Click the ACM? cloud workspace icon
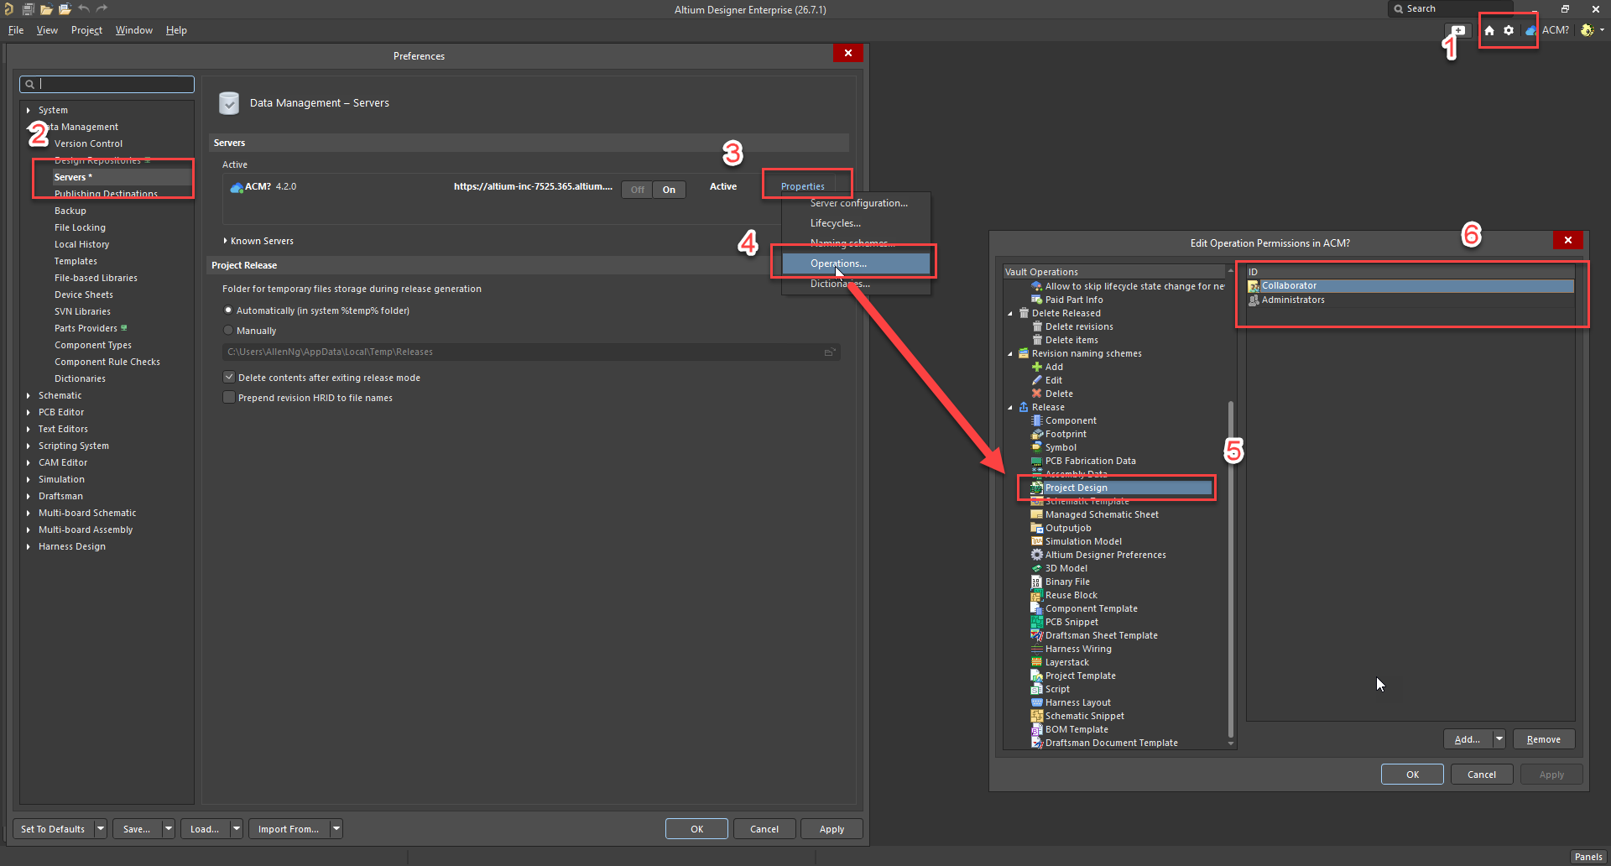 coord(1531,30)
